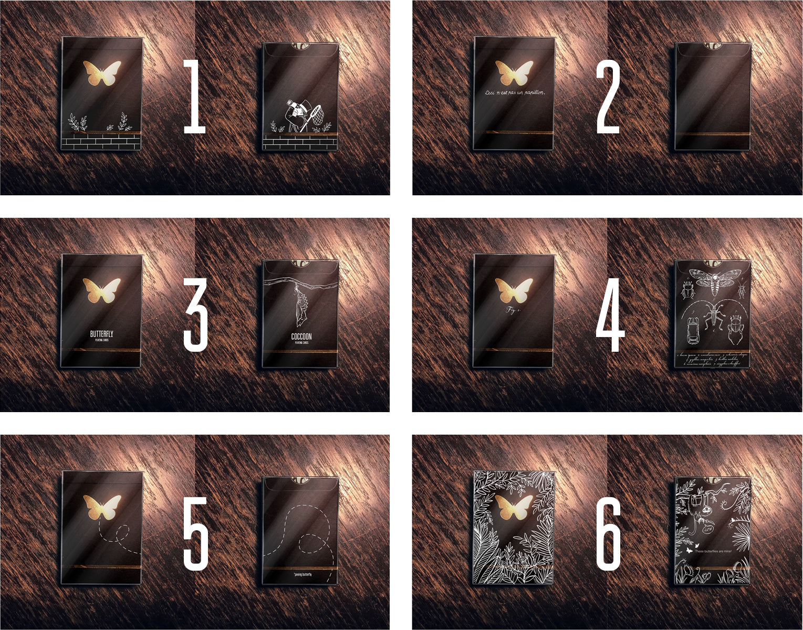Click the large number 4 label
Viewport: 803px width, 630px height.
[x=610, y=314]
